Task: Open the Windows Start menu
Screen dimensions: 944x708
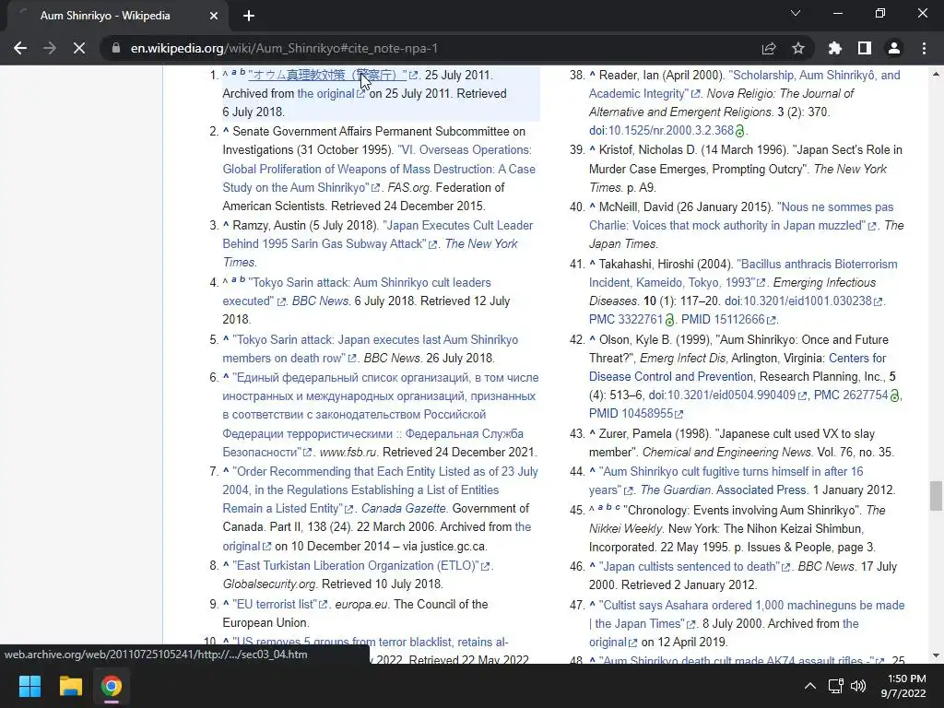Action: pyautogui.click(x=29, y=686)
